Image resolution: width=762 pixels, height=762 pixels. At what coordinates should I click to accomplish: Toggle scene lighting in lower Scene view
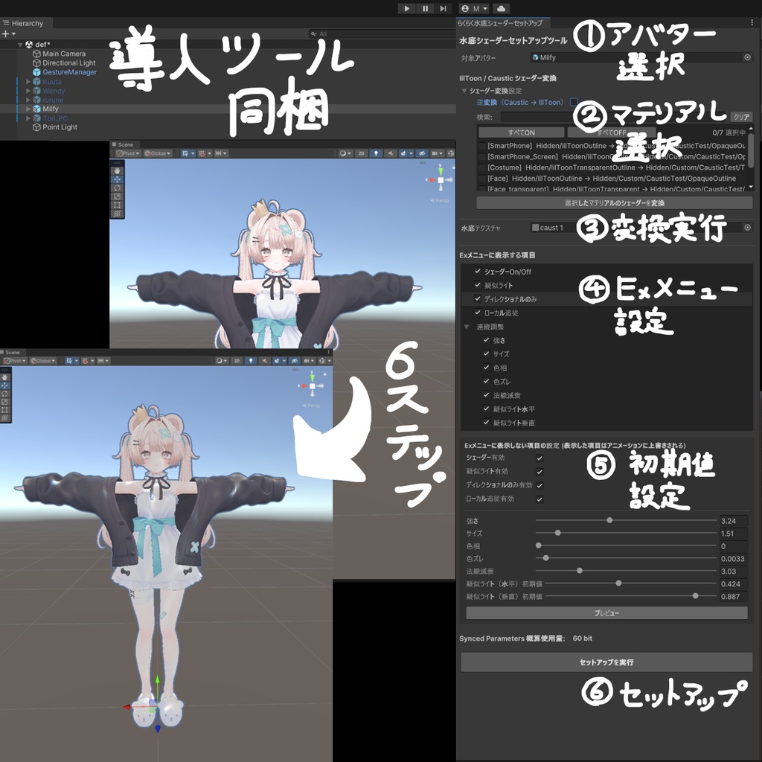click(250, 361)
